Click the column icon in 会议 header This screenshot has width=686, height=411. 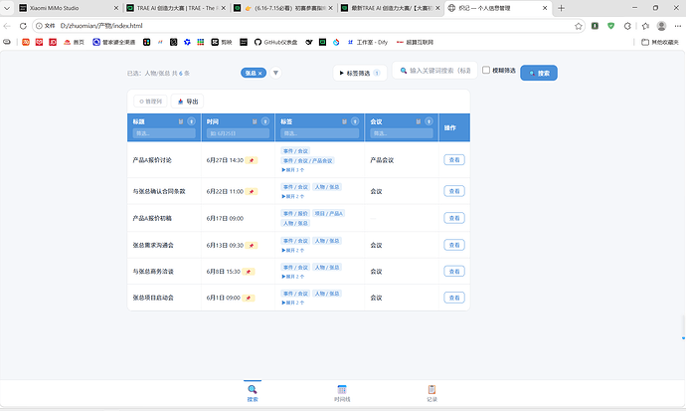point(419,121)
